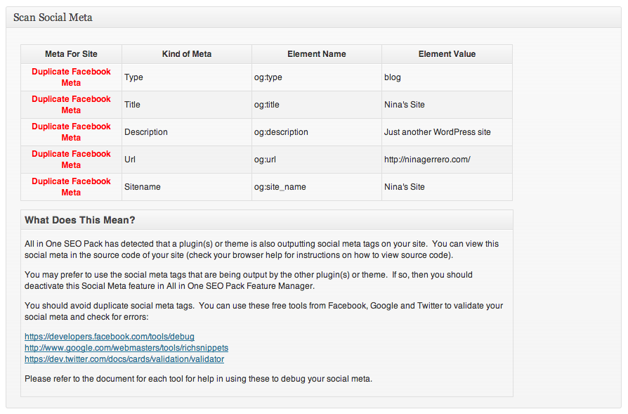Select the og:url element name cell
This screenshot has width=628, height=414.
(317, 160)
